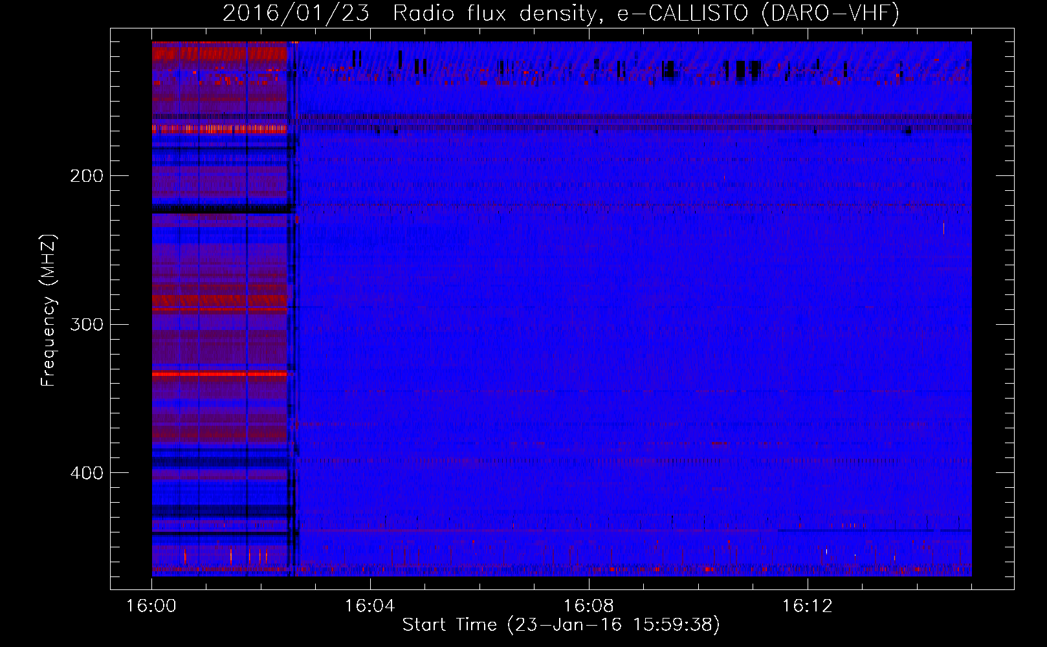Click the 'Frequency (MHZ)' axis label
The image size is (1047, 647).
tap(49, 311)
